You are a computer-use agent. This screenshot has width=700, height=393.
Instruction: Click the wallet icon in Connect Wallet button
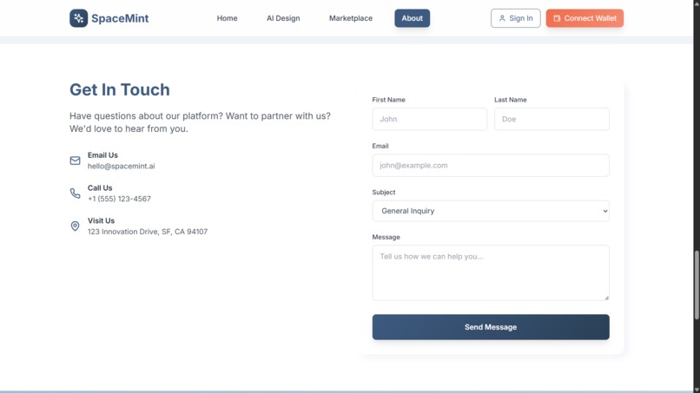click(557, 18)
